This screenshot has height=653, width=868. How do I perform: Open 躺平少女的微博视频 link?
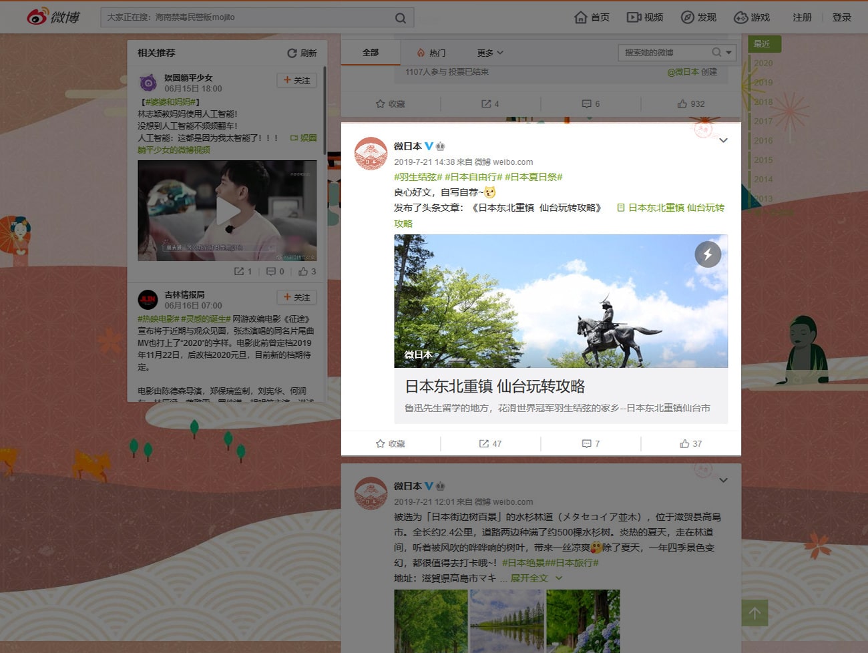click(174, 150)
